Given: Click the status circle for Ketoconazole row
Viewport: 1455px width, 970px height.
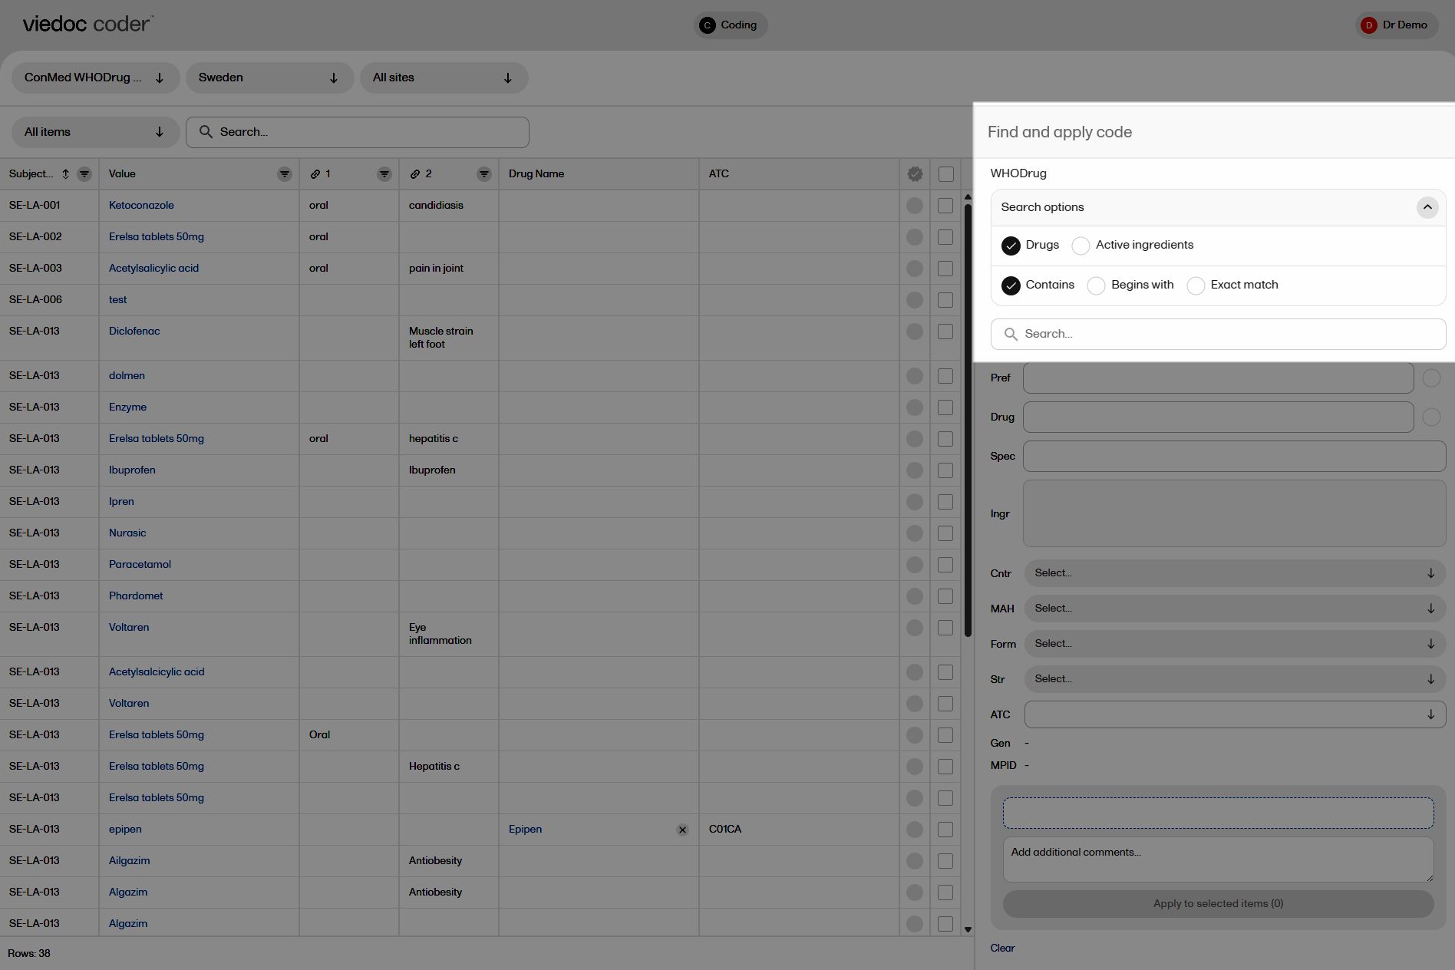Looking at the screenshot, I should click(x=915, y=206).
